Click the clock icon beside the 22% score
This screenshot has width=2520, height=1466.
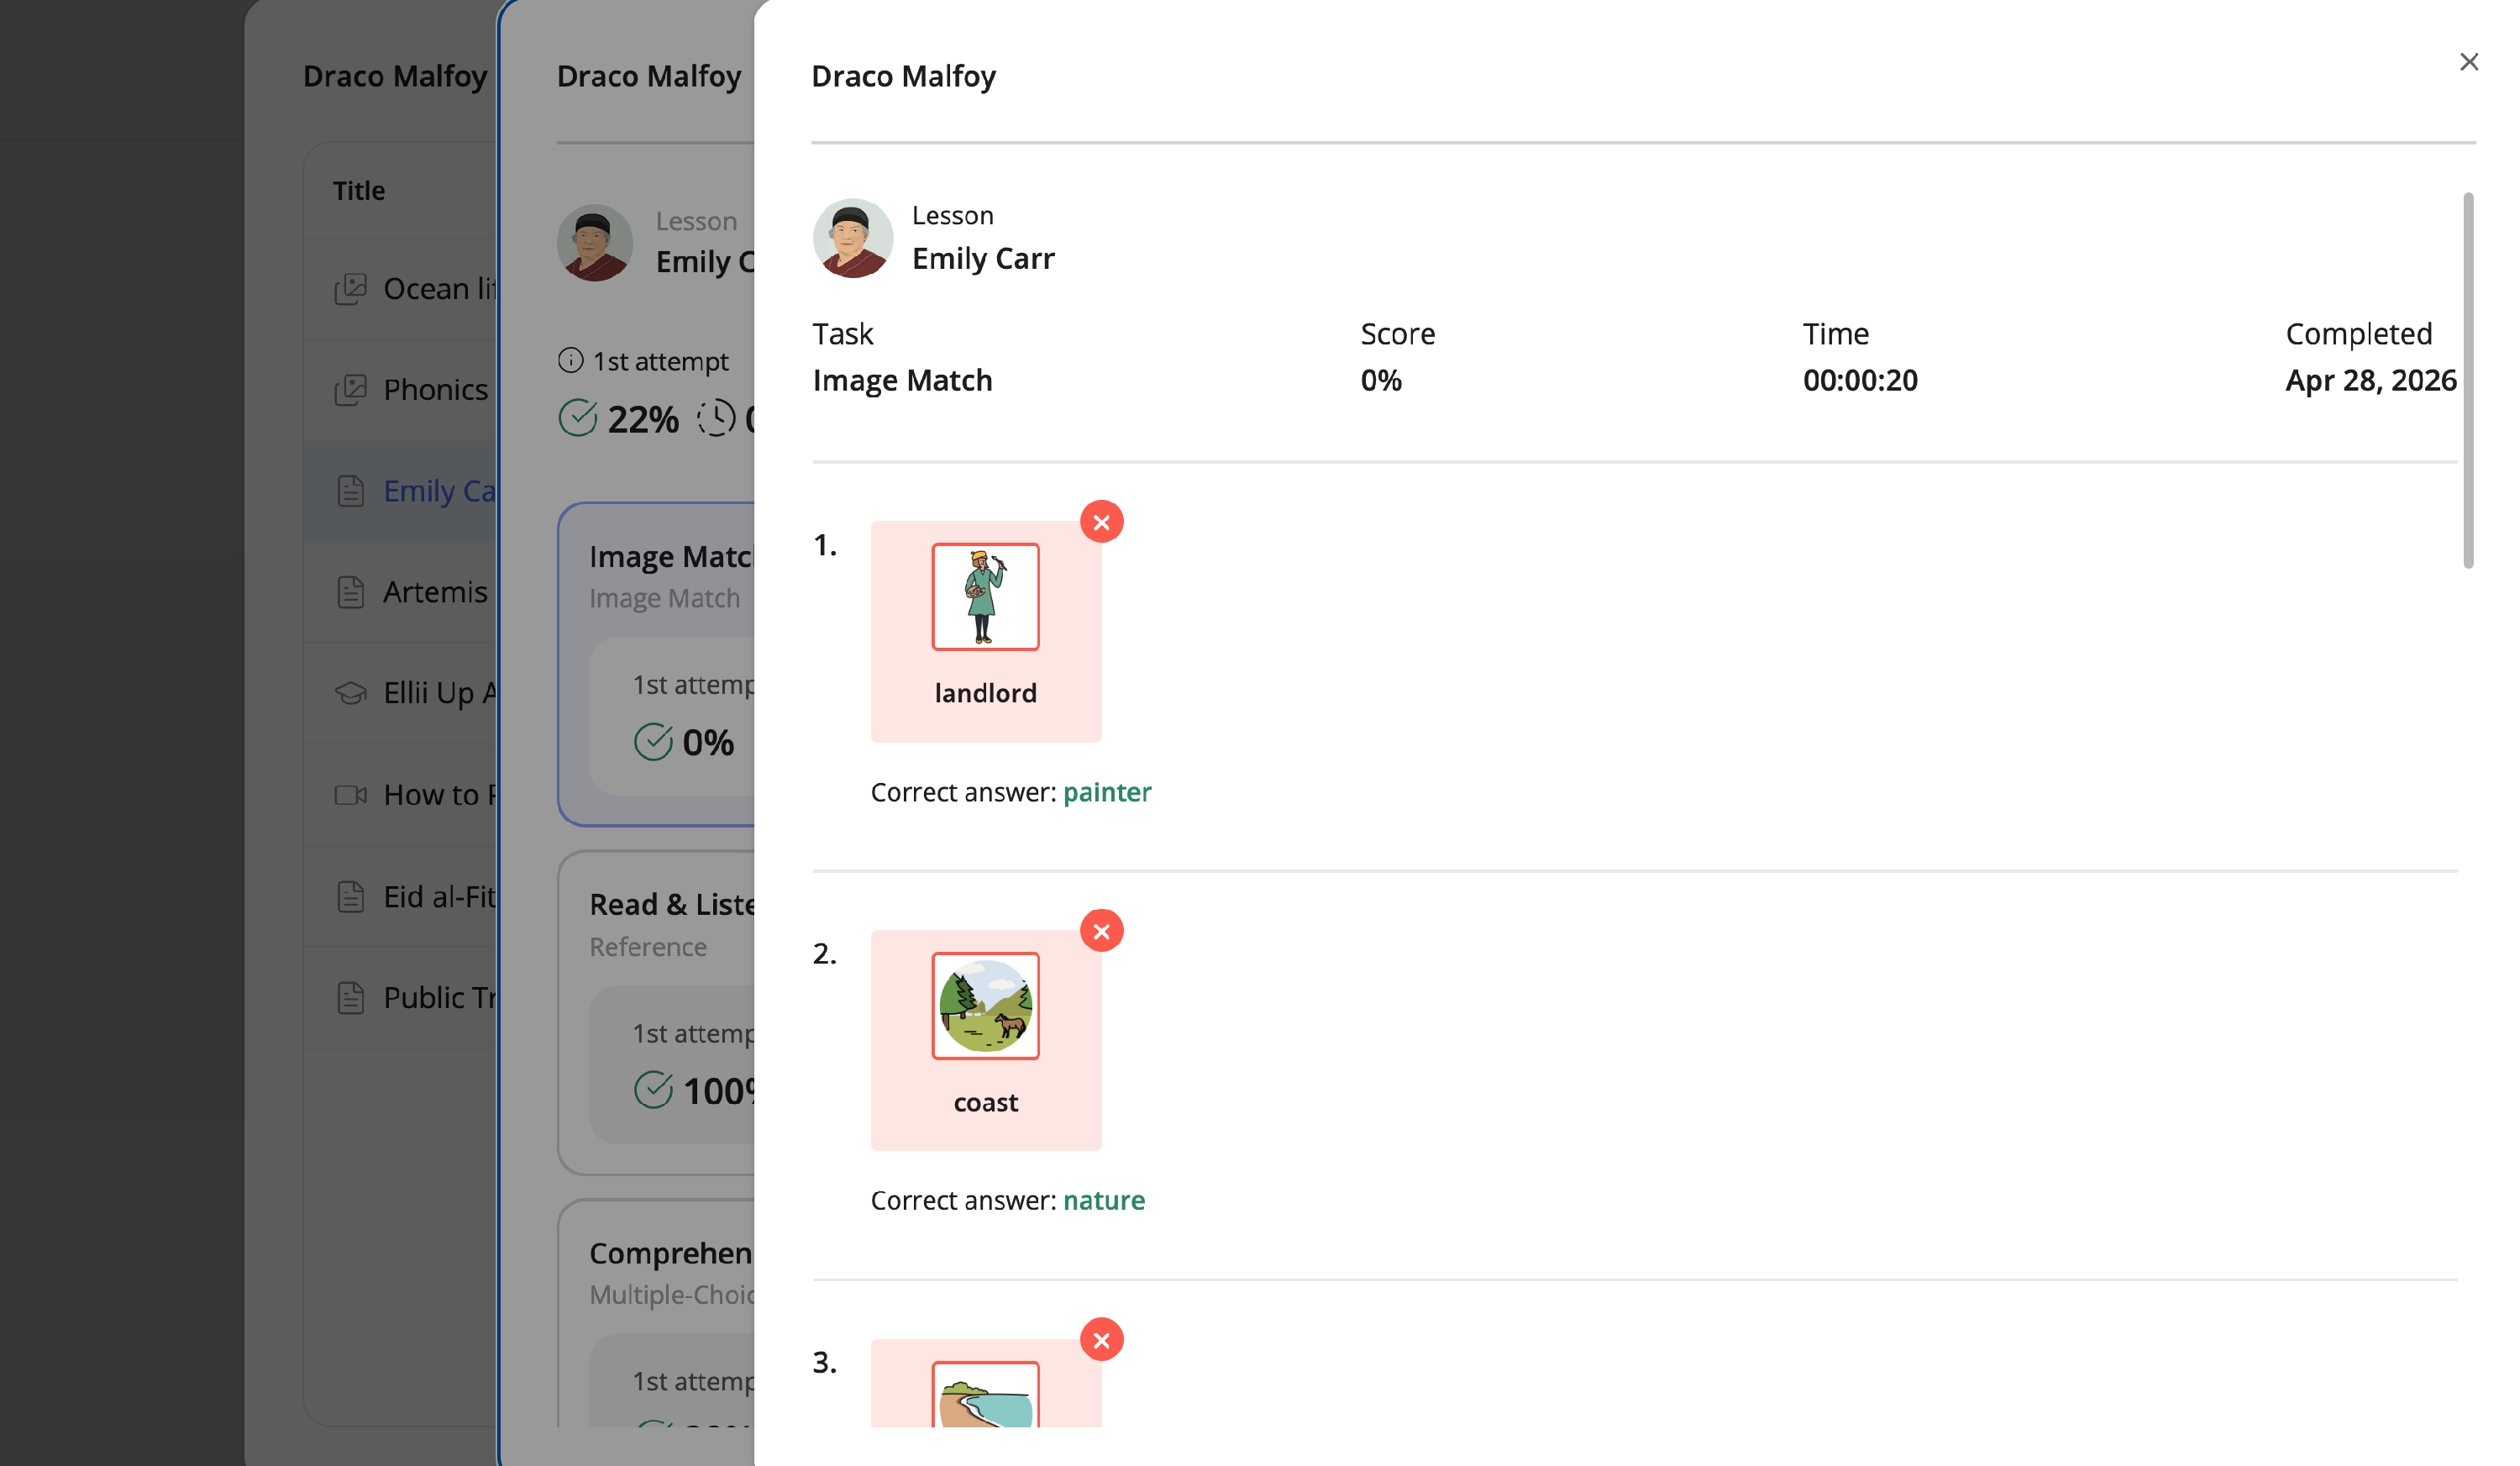716,418
